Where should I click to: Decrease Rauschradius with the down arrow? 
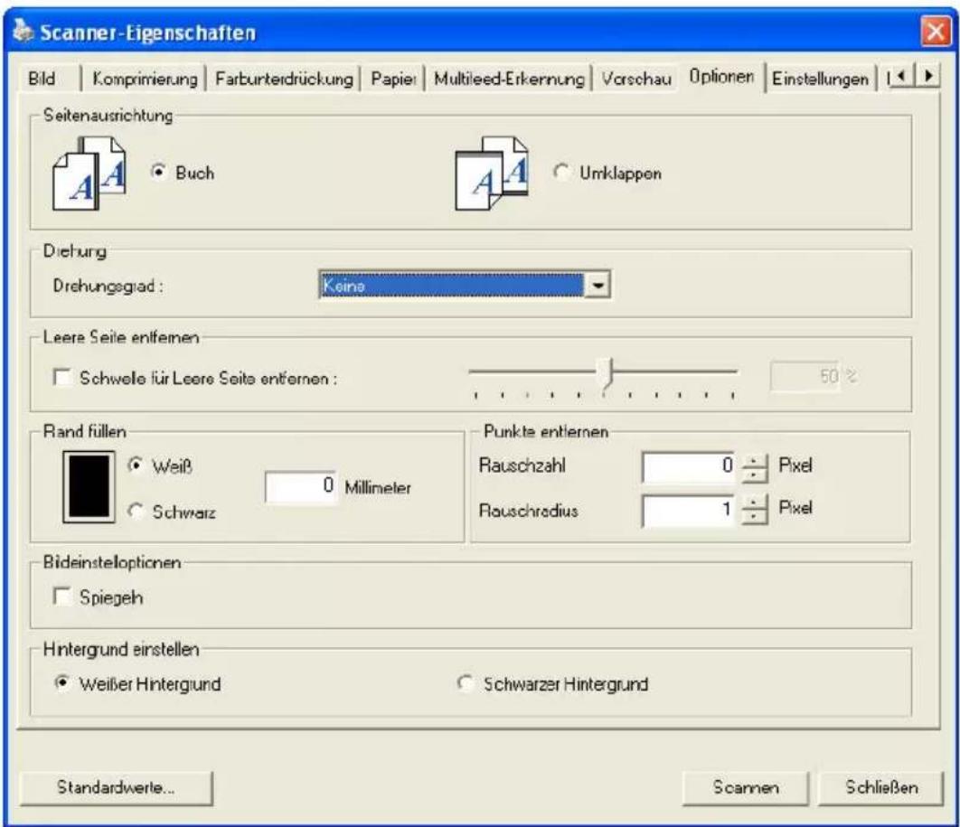pyautogui.click(x=754, y=517)
